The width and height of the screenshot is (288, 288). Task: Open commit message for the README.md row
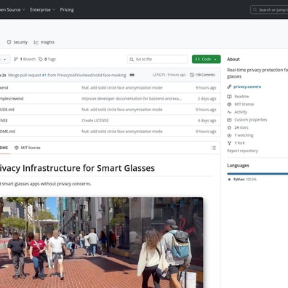tap(122, 132)
